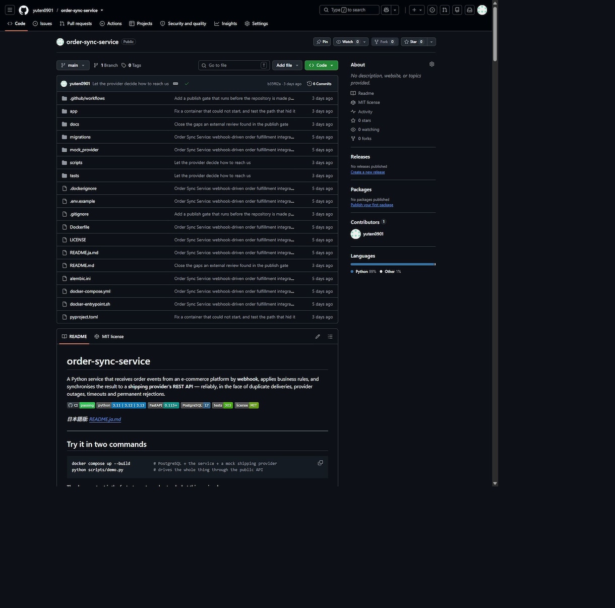Open docker-compose.yml file
The height and width of the screenshot is (608, 615).
[90, 291]
